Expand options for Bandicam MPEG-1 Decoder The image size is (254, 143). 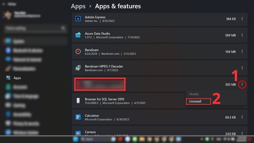242,68
